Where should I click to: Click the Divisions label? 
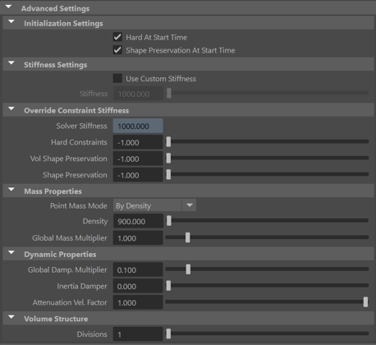pos(92,334)
